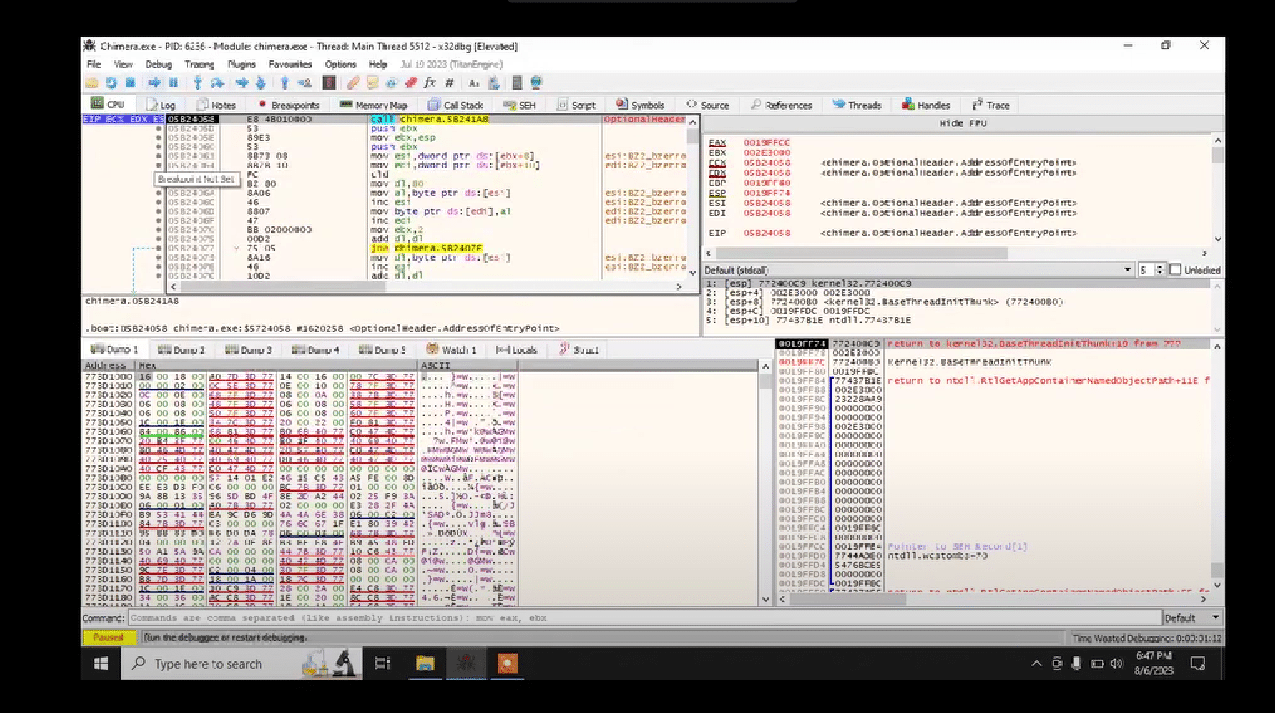The height and width of the screenshot is (713, 1275).
Task: Click the Run (arrow) toolbar icon
Action: pyautogui.click(x=154, y=83)
